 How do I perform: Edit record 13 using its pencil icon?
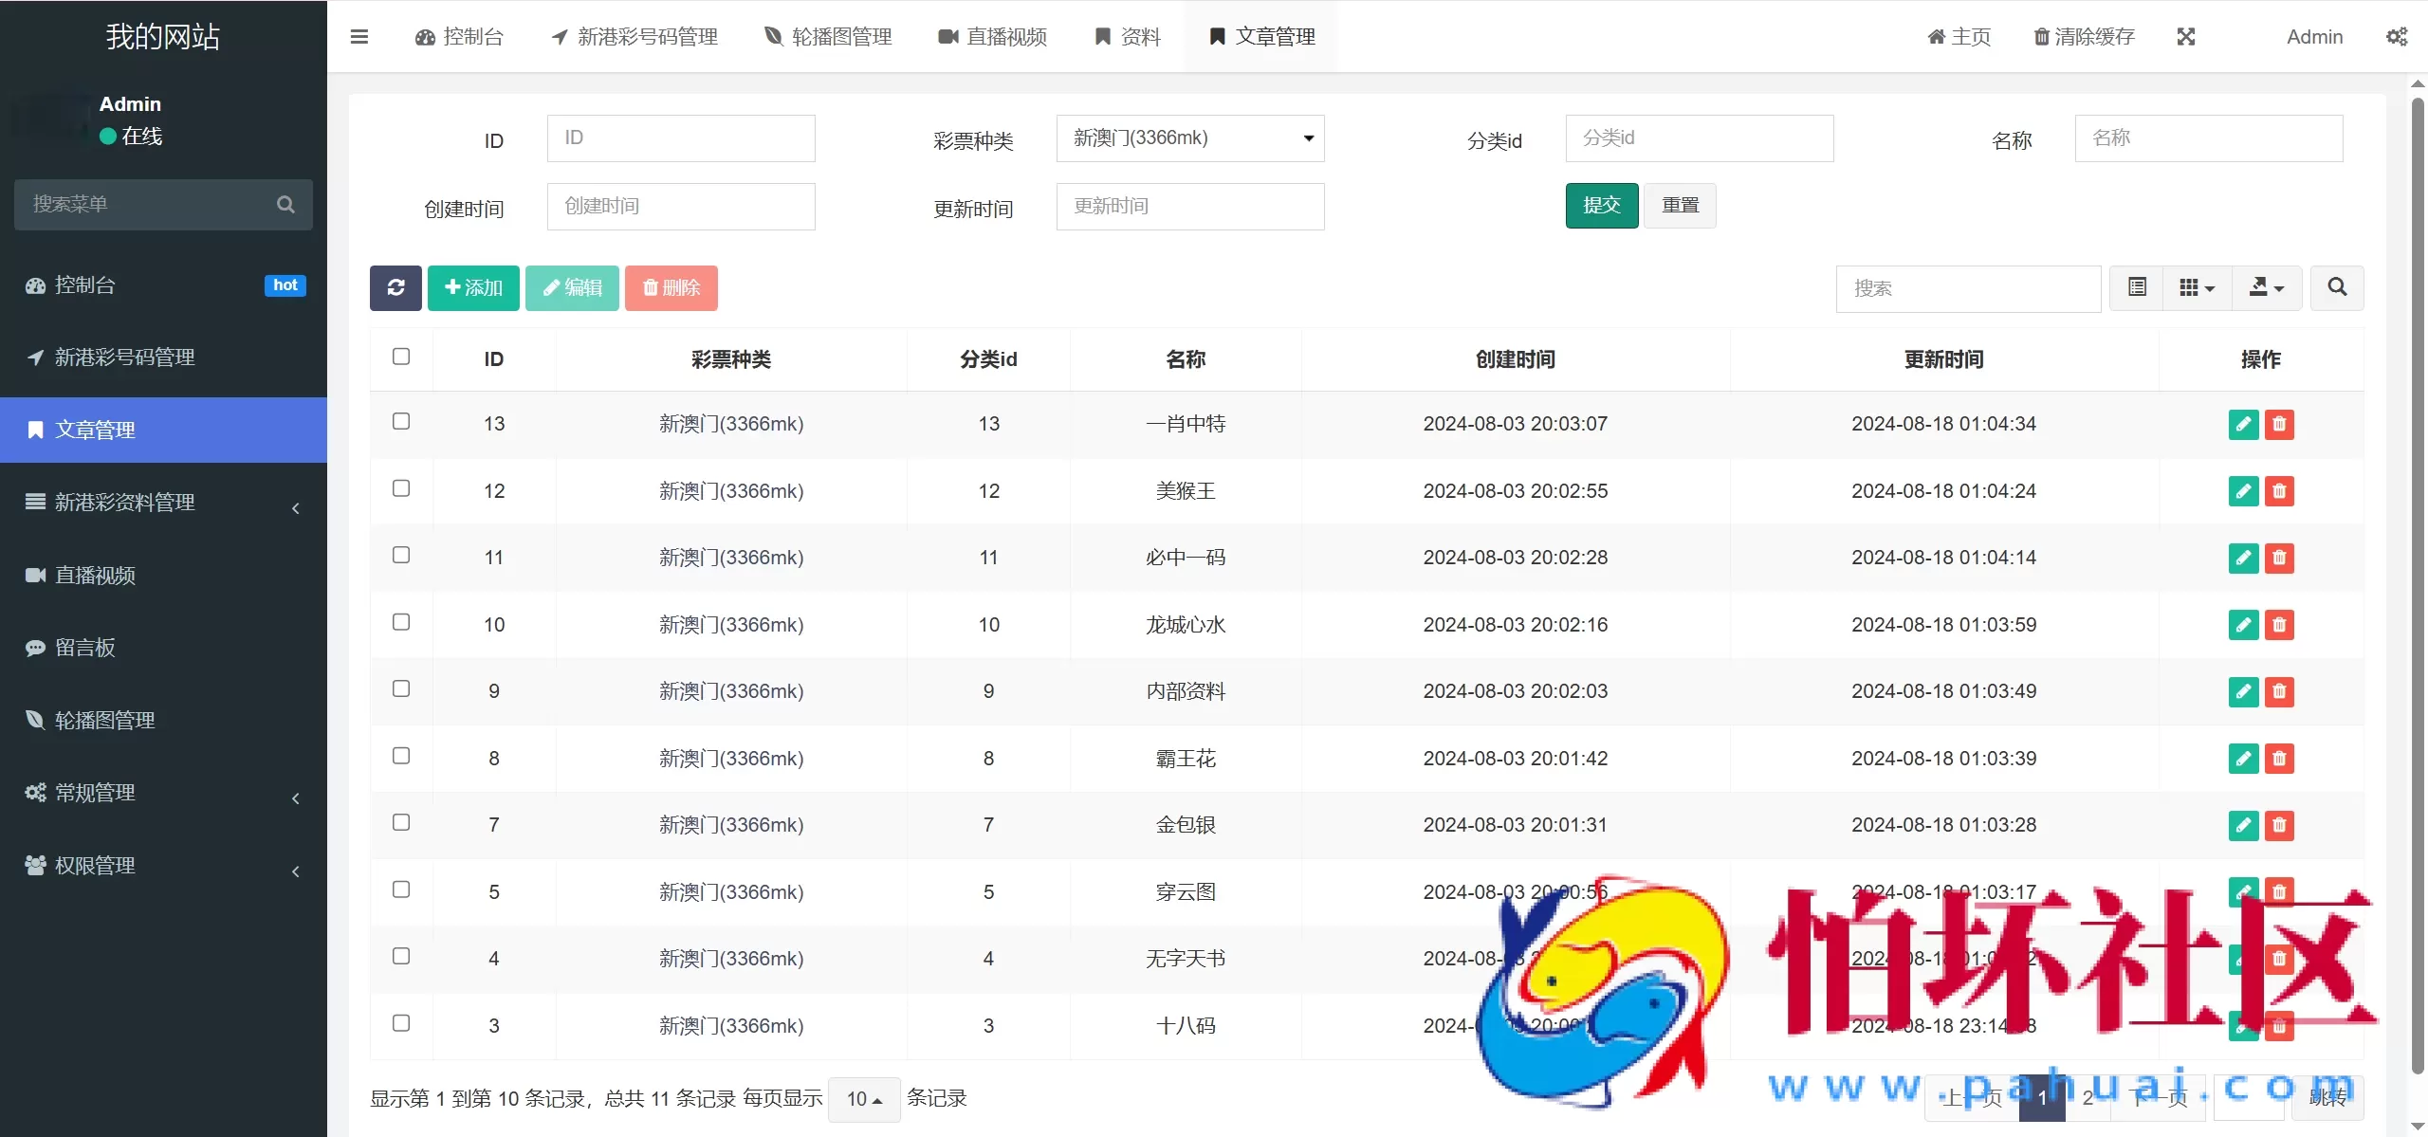point(2243,424)
